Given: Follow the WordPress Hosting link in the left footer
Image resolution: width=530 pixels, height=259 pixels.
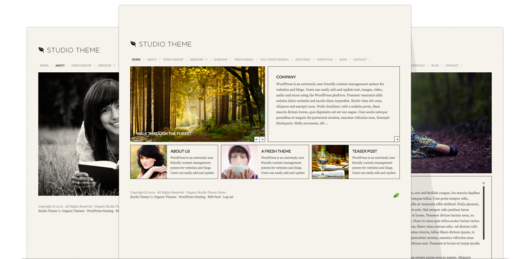Looking at the screenshot, I should click(100, 211).
